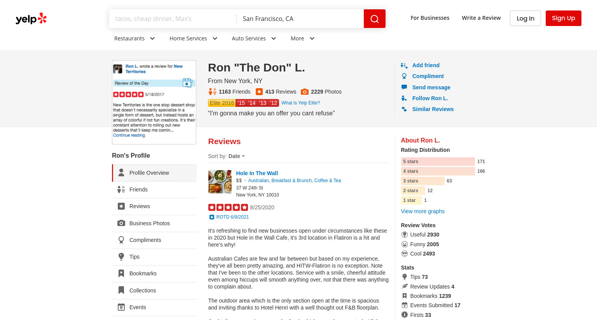Open the Write a Review link
Viewport: 597px width, 320px height.
click(x=481, y=18)
